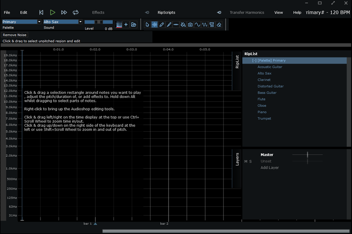Select the split notes tool
The height and width of the screenshot is (234, 352).
click(176, 25)
